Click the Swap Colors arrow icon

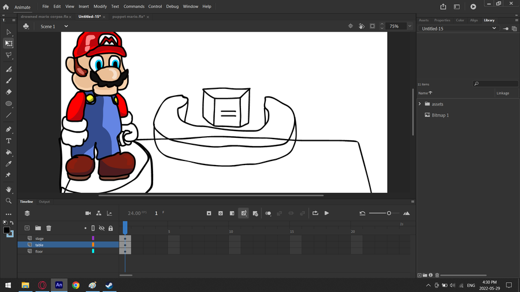tap(12, 223)
